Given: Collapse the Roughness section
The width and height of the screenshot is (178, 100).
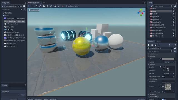Looking at the screenshot, I should pyautogui.click(x=161, y=79).
